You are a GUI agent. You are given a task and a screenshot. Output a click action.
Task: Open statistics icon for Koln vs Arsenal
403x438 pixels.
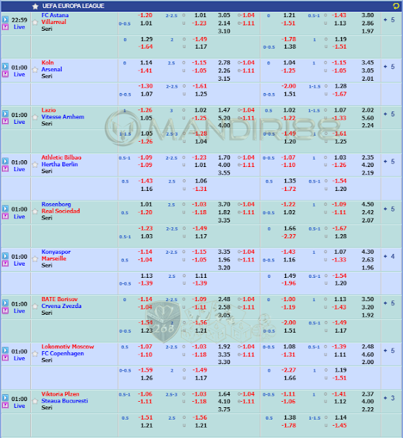point(5,74)
